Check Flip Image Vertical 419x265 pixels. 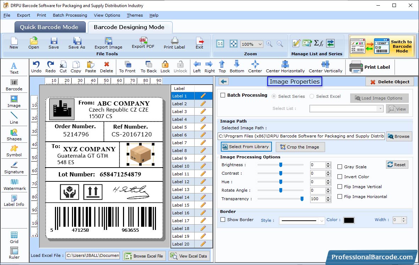340,186
